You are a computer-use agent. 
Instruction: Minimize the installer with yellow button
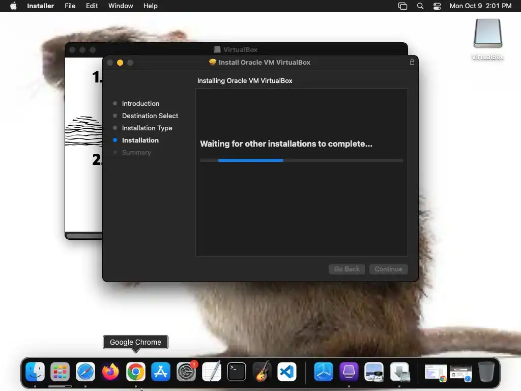[x=120, y=63]
